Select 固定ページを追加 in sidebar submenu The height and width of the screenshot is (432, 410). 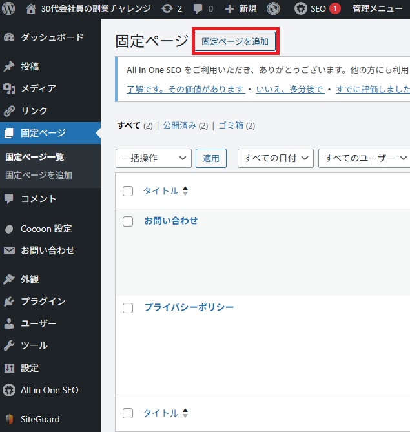coord(39,175)
